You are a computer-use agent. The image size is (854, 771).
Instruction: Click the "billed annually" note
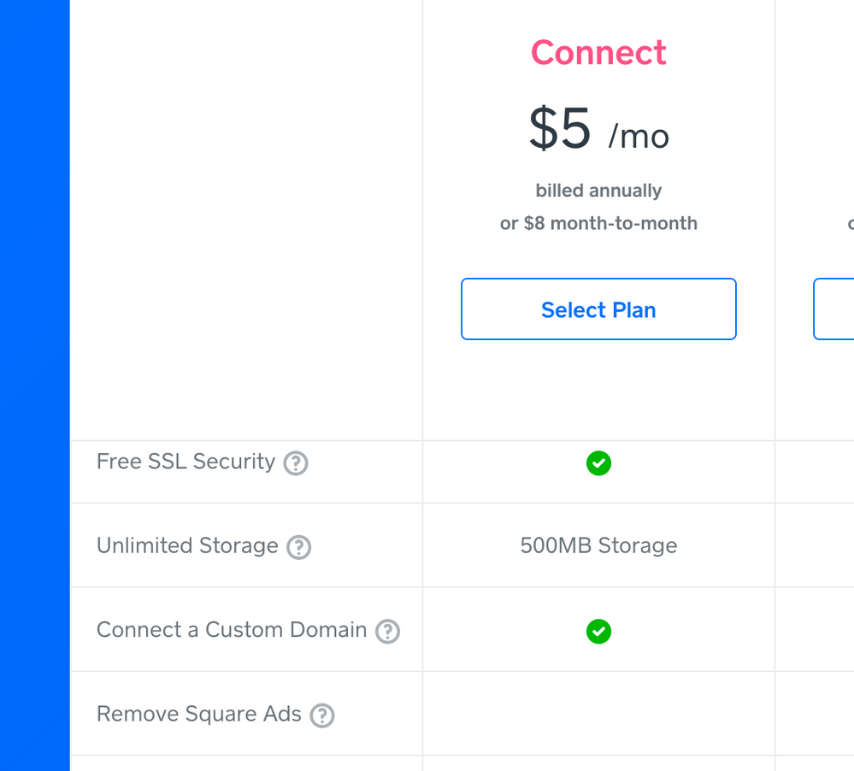click(x=598, y=191)
